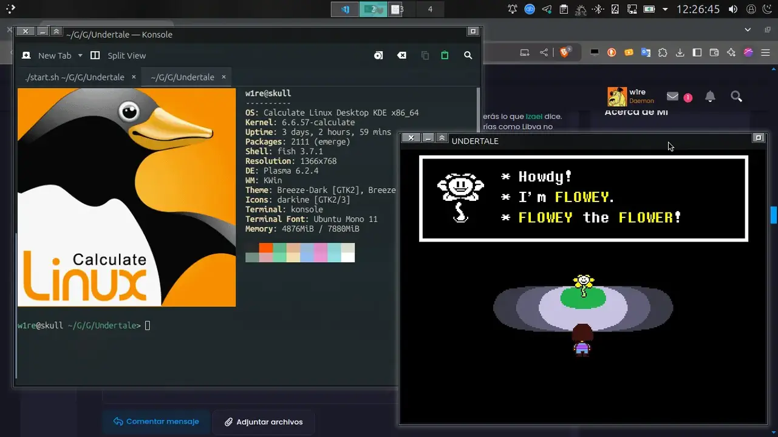Click the 12:26:45 panel clock

click(698, 9)
